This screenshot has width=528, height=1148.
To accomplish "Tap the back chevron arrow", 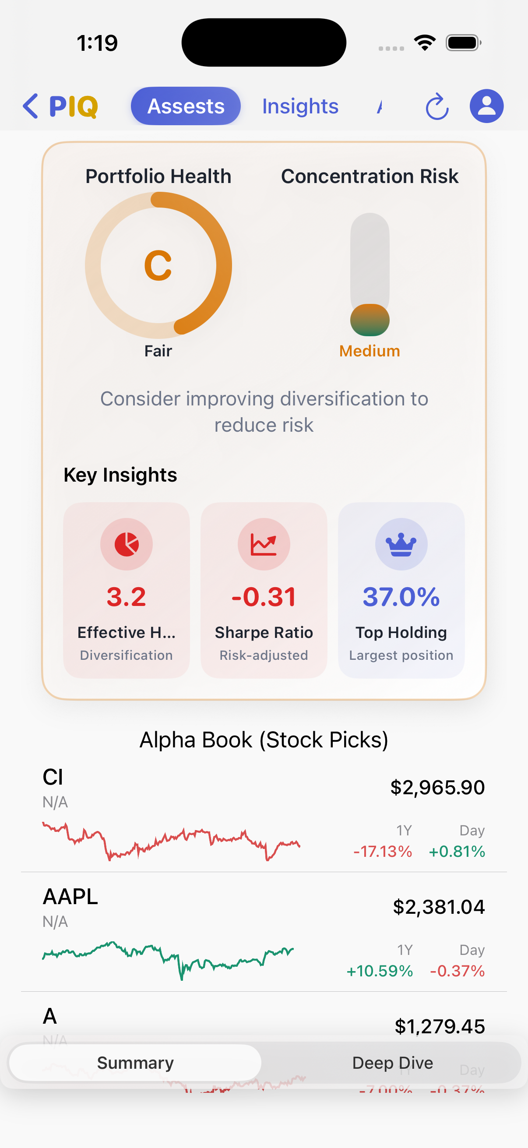I will click(30, 106).
